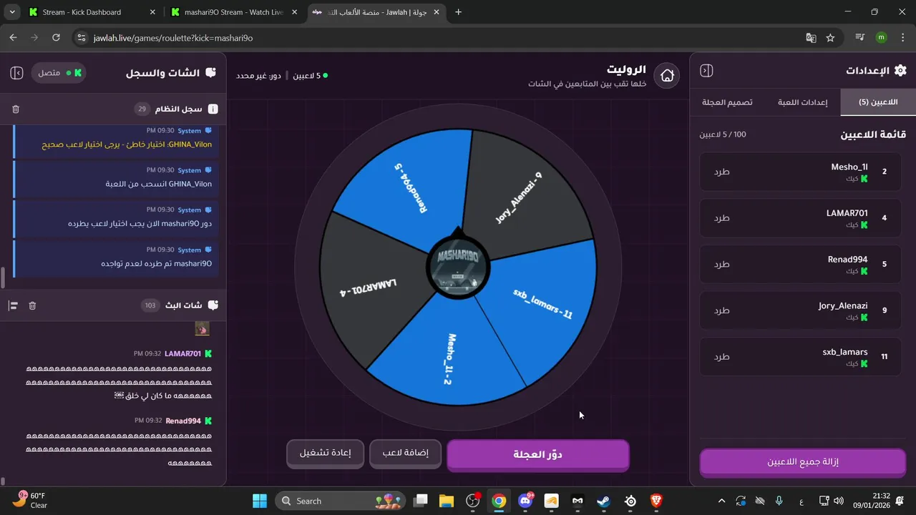Click the address bar URL field

[444, 38]
